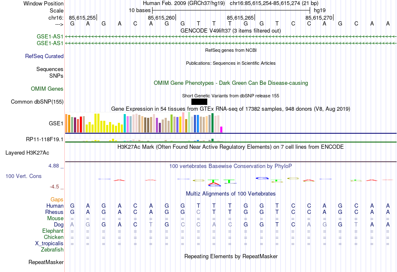
Task: Click the 85,615,265 position marker
Action: tap(241, 18)
